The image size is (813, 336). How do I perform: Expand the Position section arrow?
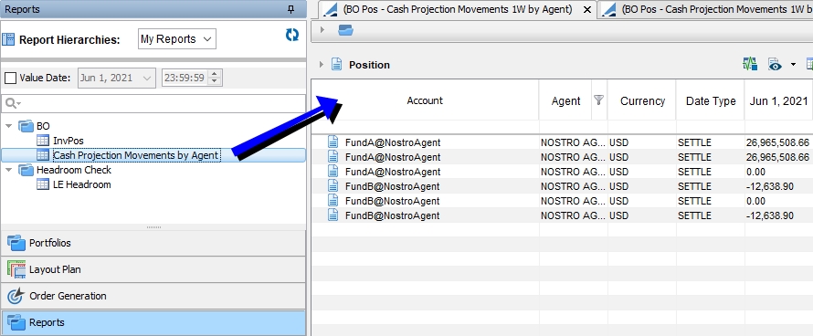click(x=322, y=65)
